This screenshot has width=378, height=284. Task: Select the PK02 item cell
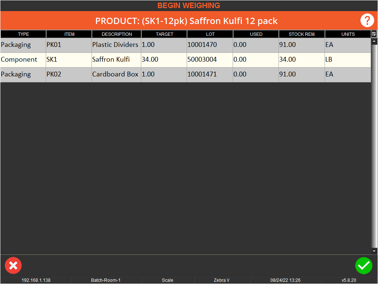[69, 74]
